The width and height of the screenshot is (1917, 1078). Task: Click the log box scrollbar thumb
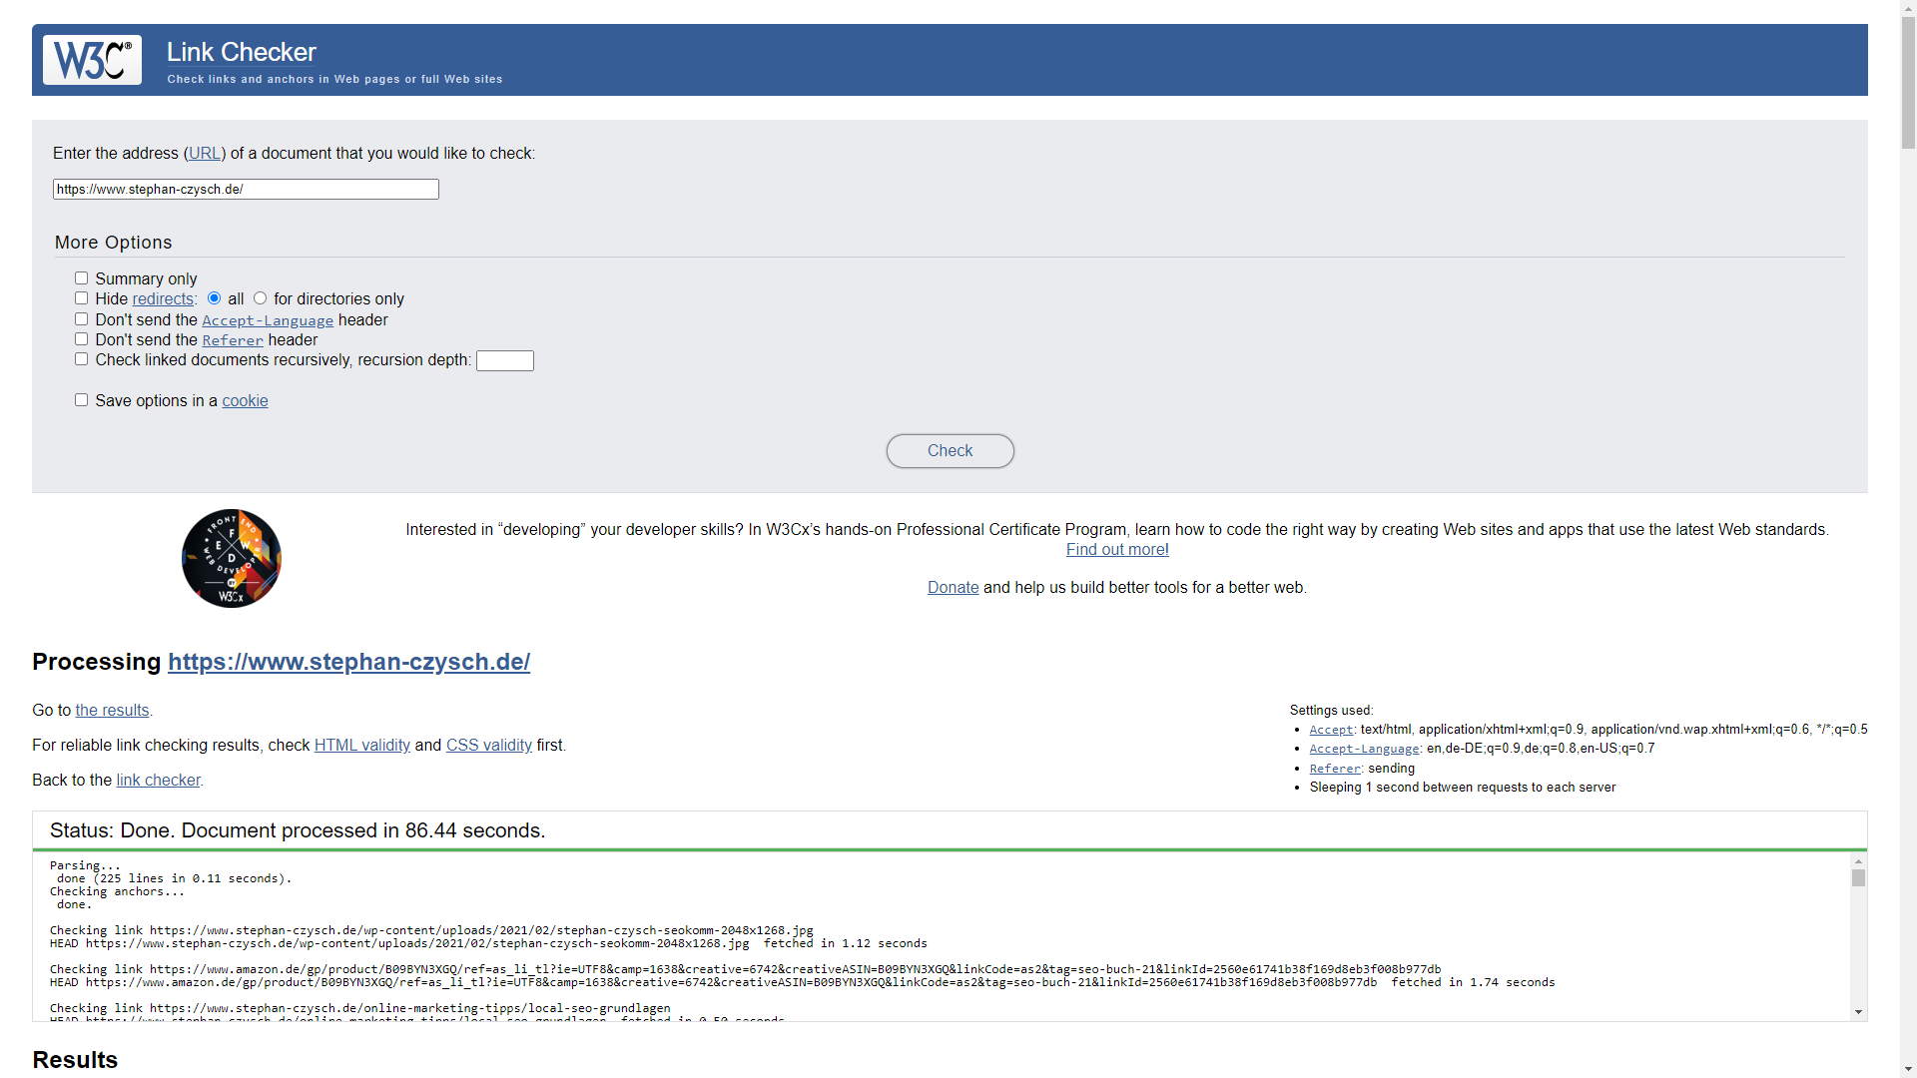(x=1858, y=878)
